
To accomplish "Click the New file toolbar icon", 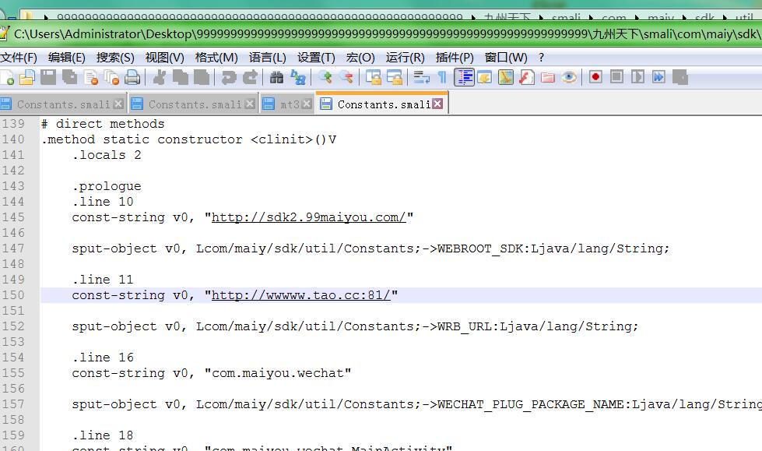I will (x=7, y=77).
